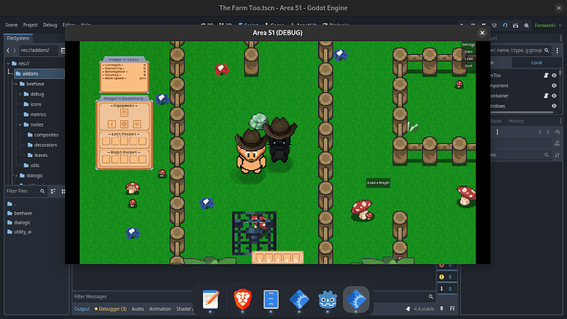Open the file manager dock icon
This screenshot has width=567, height=319.
tap(271, 299)
